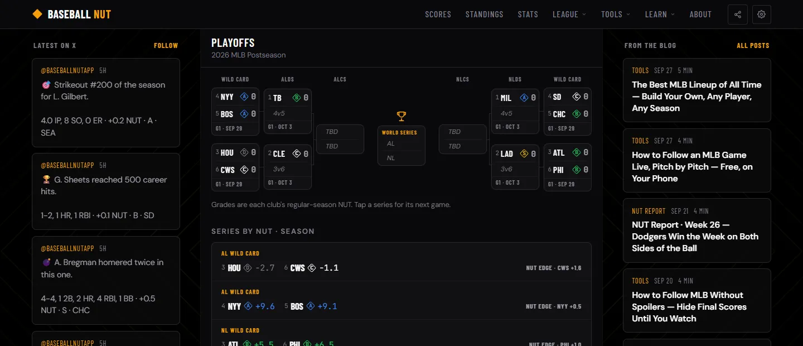The image size is (803, 346).
Task: Open How to Follow MLB Without Spoilers post
Action: pyautogui.click(x=697, y=301)
